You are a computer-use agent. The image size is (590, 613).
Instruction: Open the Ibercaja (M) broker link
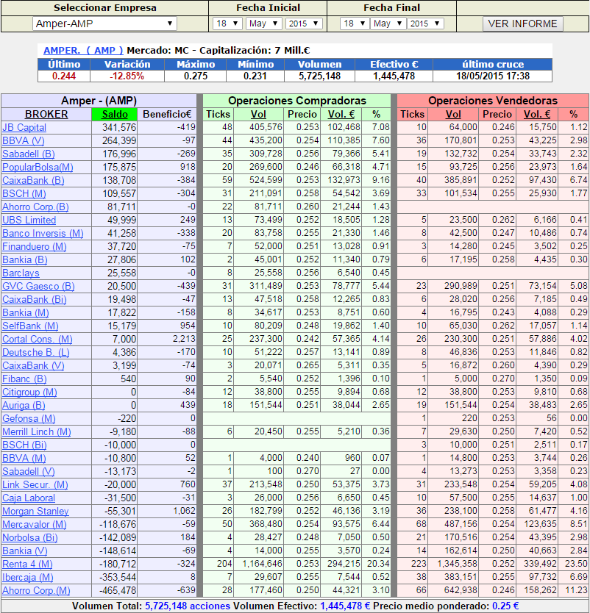(28, 578)
